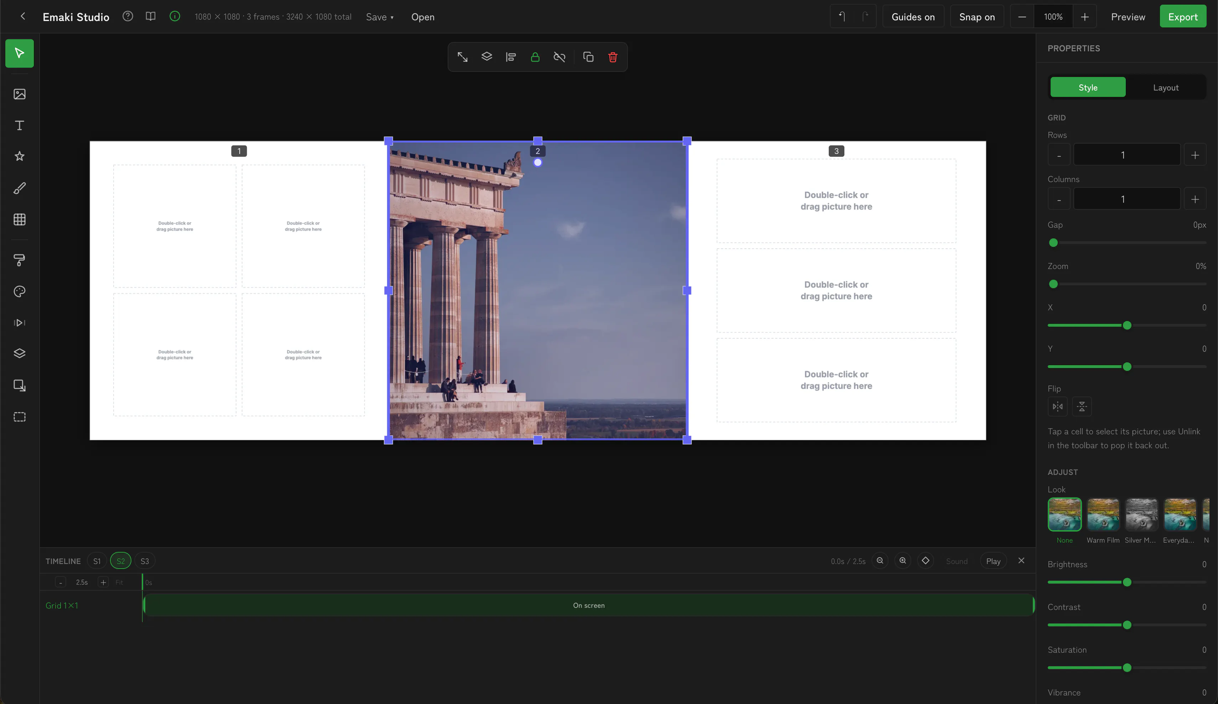Click the Unlink icon in floating toolbar

(559, 57)
